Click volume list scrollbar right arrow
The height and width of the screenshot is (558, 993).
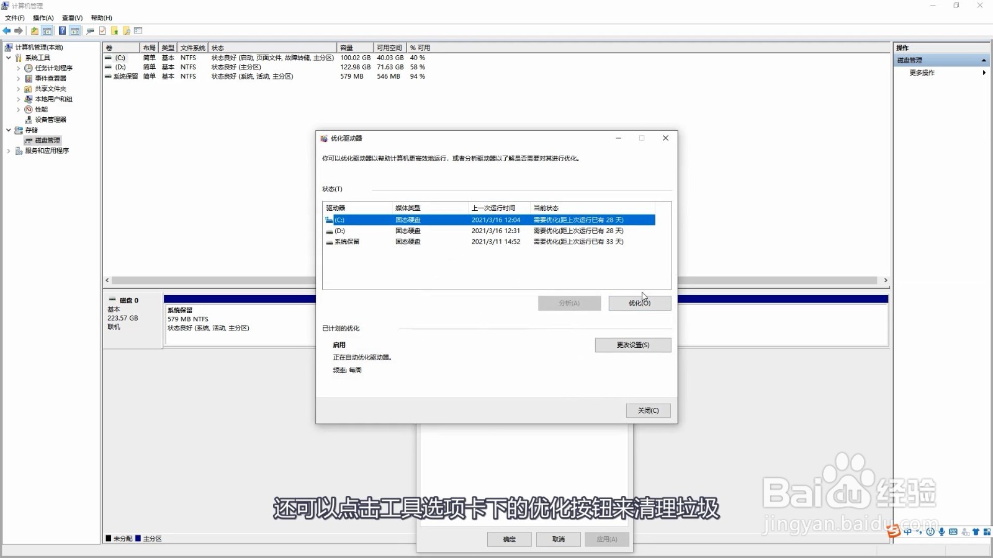[886, 280]
